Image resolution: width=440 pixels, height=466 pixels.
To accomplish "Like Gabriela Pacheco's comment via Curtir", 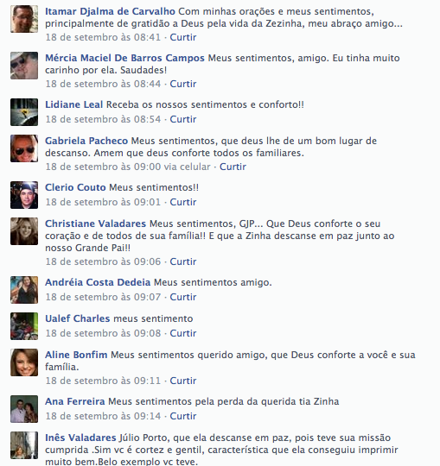I will tap(233, 167).
